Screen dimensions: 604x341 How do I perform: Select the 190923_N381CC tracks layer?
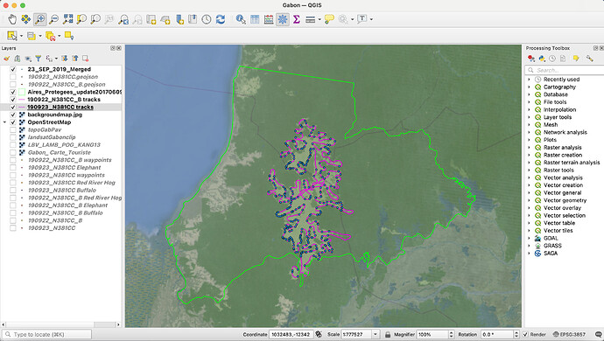[x=60, y=107]
